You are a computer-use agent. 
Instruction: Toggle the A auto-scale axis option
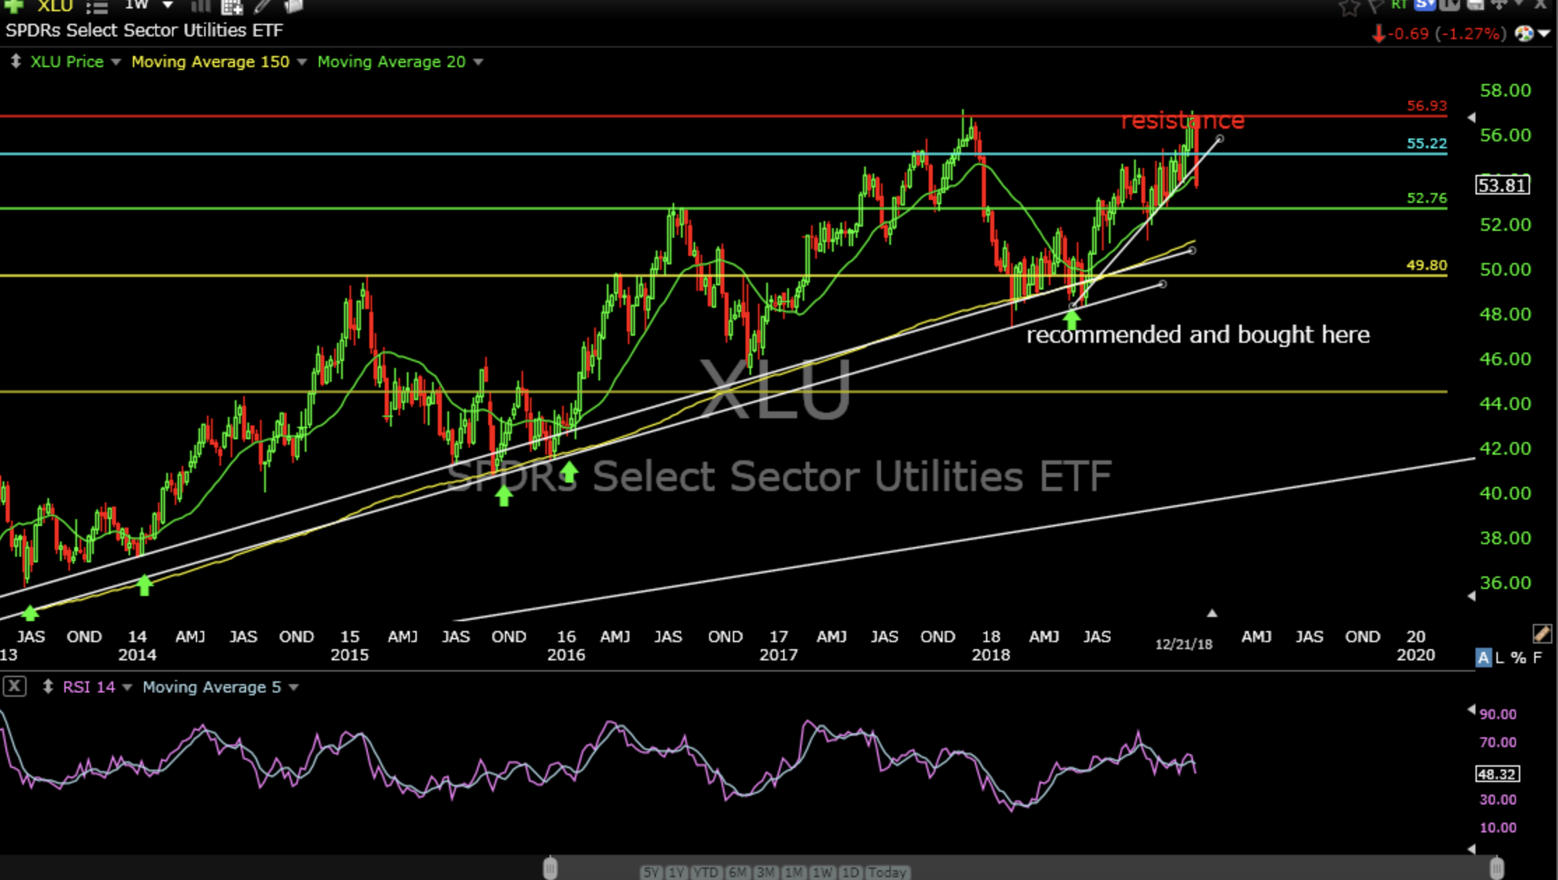click(x=1483, y=658)
